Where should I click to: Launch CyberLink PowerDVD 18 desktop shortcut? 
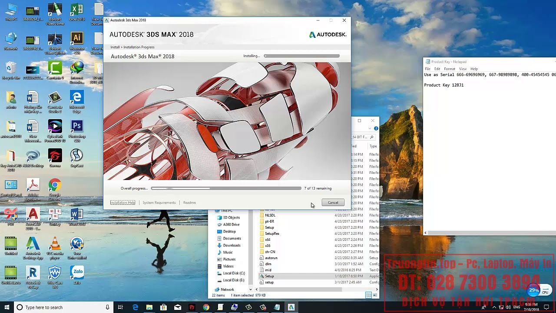[55, 130]
